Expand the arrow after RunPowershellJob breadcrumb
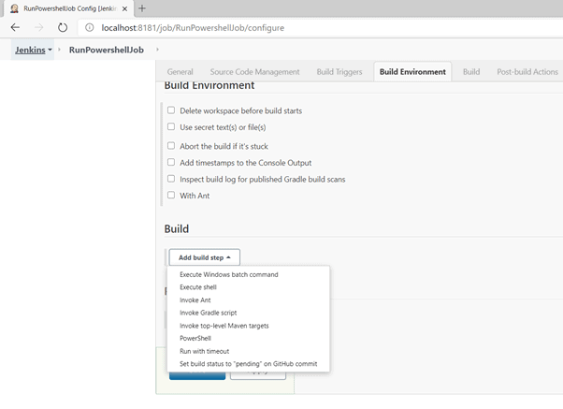The image size is (563, 409). 157,50
